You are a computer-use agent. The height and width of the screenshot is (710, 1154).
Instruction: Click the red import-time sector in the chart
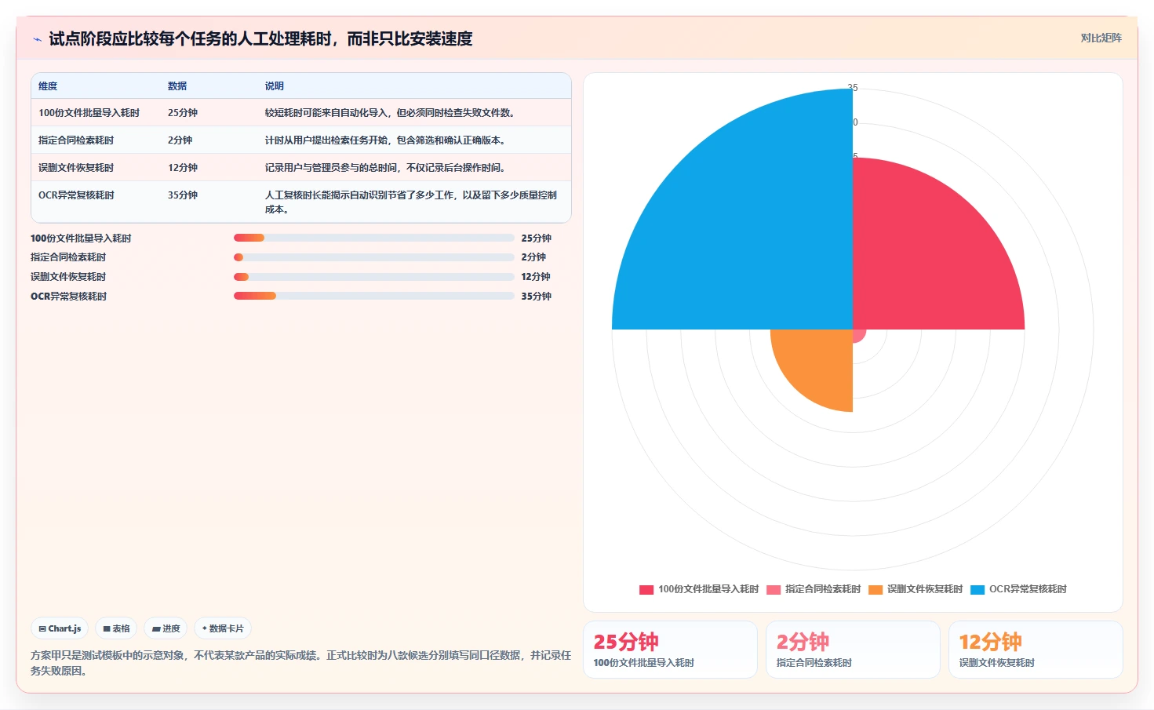(926, 259)
